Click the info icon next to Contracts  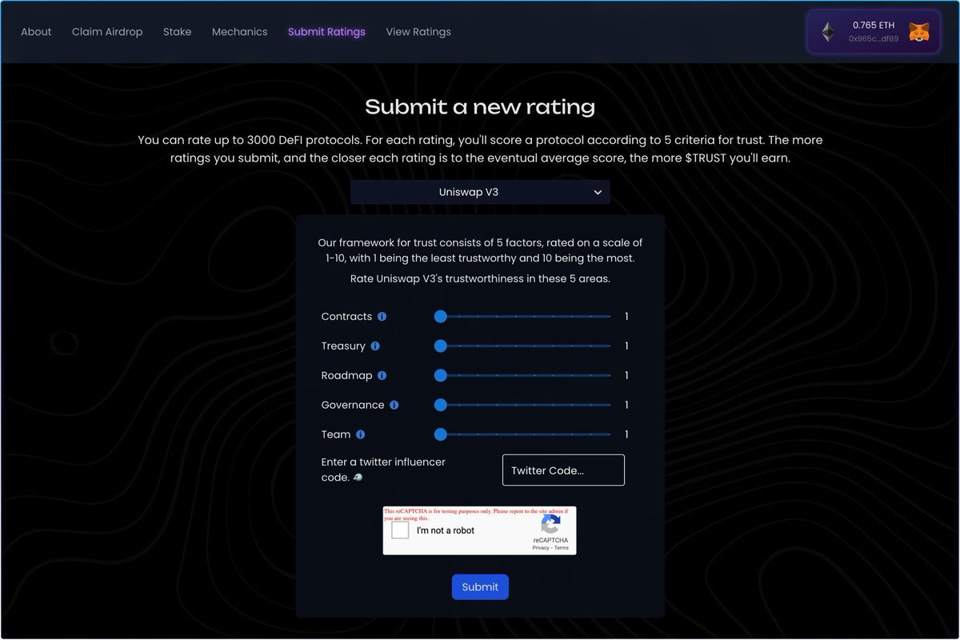click(382, 316)
